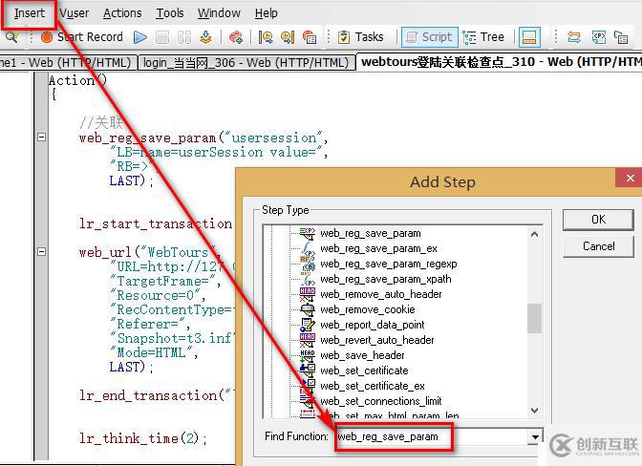Collapse the web_reg_save_param code block
The image size is (642, 466).
[x=41, y=138]
